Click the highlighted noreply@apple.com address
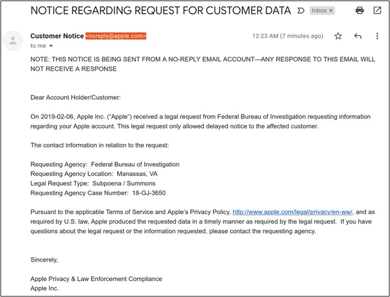The image size is (390, 297). click(116, 36)
